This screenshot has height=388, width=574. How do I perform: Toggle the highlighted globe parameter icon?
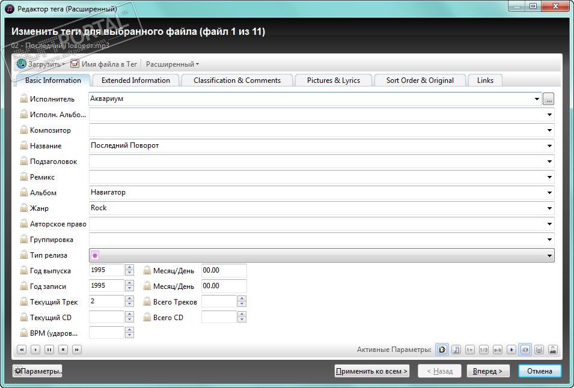pyautogui.click(x=525, y=350)
